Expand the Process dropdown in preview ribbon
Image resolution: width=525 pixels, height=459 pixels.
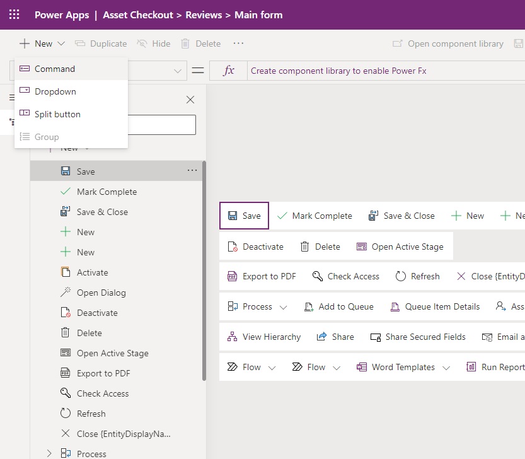283,307
